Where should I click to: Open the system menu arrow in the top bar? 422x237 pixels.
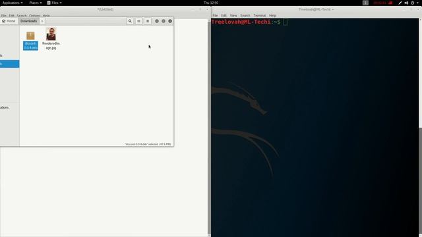(x=418, y=3)
